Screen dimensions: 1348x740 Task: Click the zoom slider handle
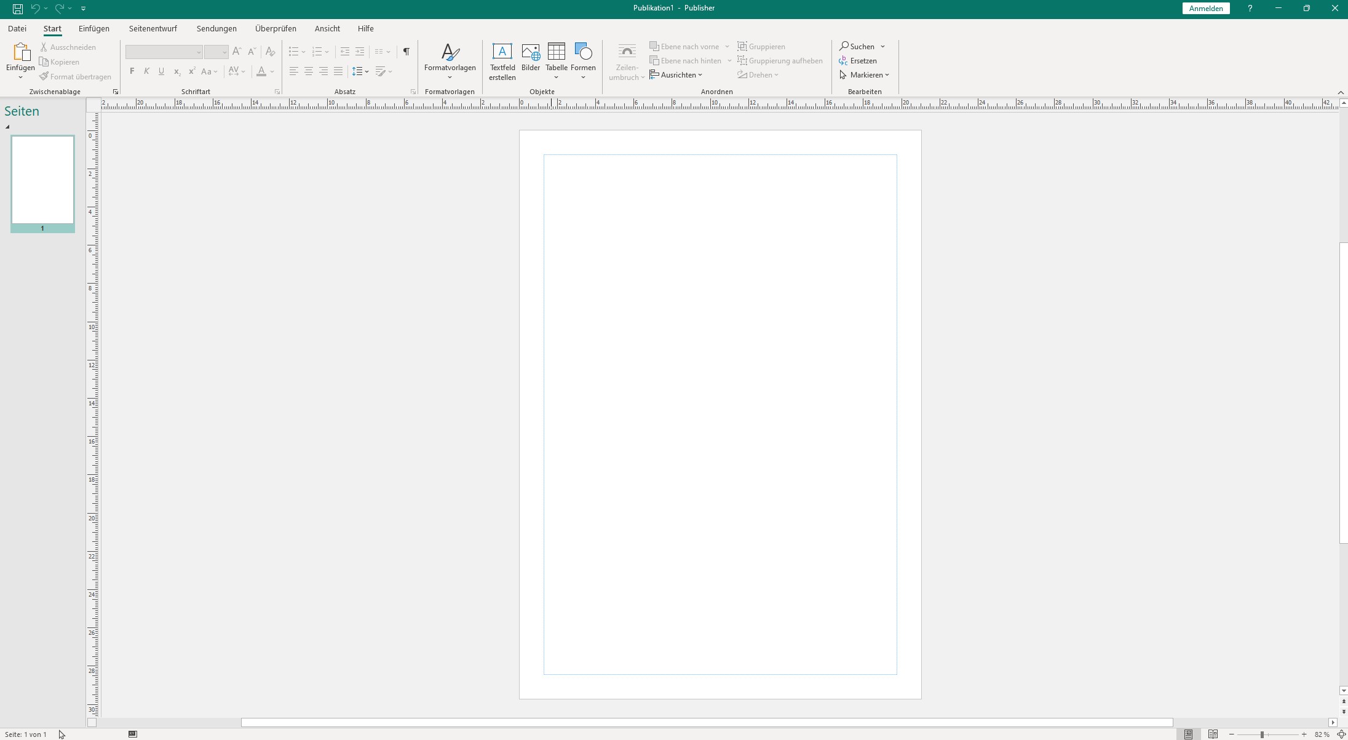click(1261, 734)
